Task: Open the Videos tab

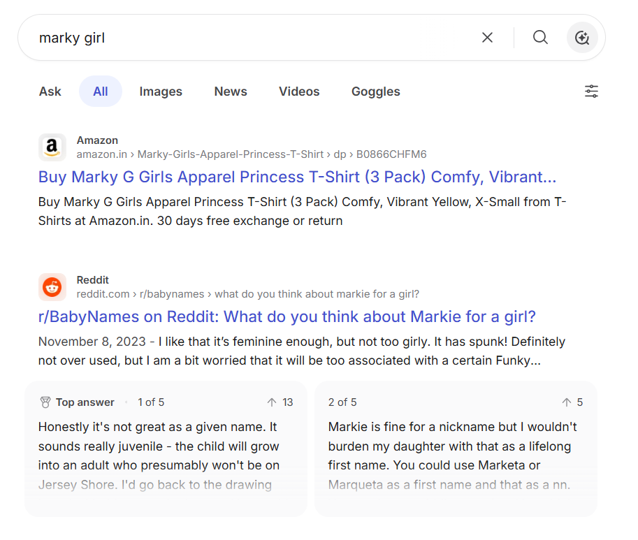Action: tap(299, 91)
